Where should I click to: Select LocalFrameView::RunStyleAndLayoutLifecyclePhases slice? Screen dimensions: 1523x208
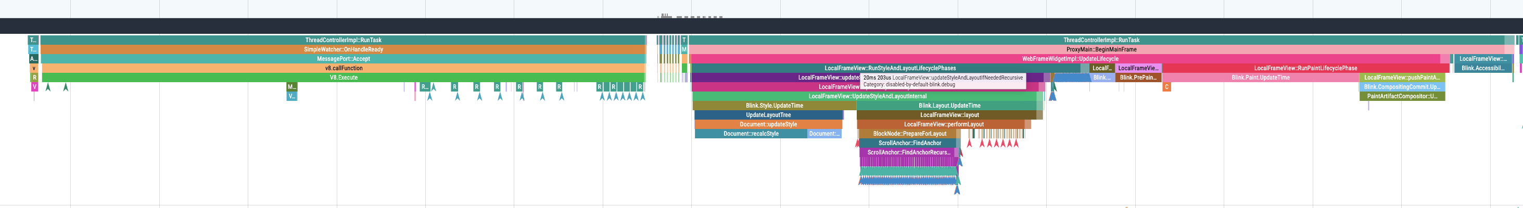[x=890, y=69]
